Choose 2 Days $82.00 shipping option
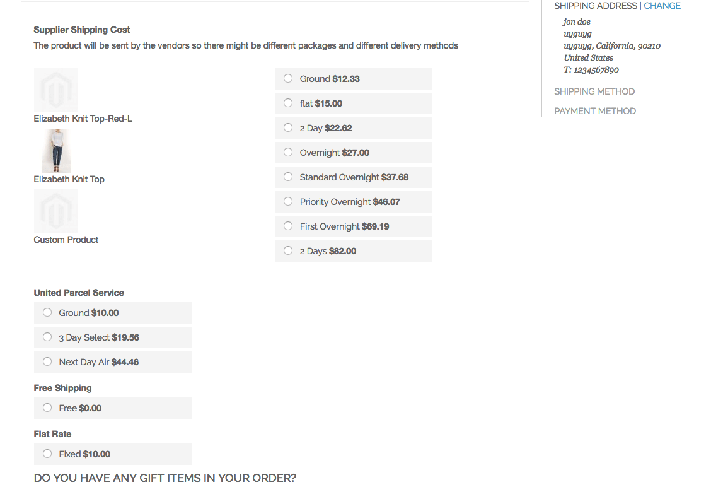Viewport: 711px width, 487px height. (x=288, y=251)
